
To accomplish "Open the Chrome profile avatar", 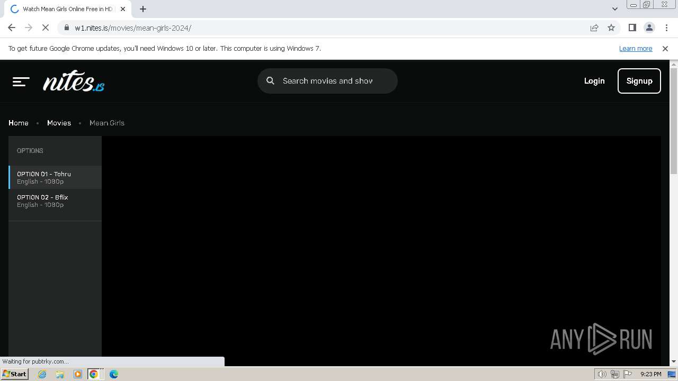I will click(x=649, y=28).
